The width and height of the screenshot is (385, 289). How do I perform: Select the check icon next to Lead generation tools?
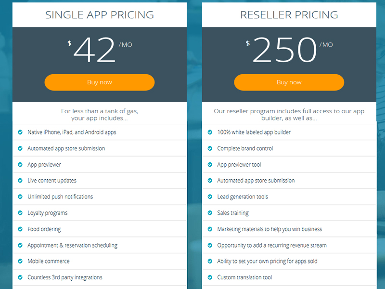[209, 196]
